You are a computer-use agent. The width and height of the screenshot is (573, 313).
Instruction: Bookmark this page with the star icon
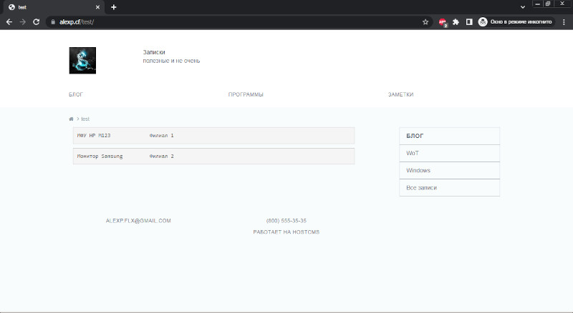tap(425, 22)
